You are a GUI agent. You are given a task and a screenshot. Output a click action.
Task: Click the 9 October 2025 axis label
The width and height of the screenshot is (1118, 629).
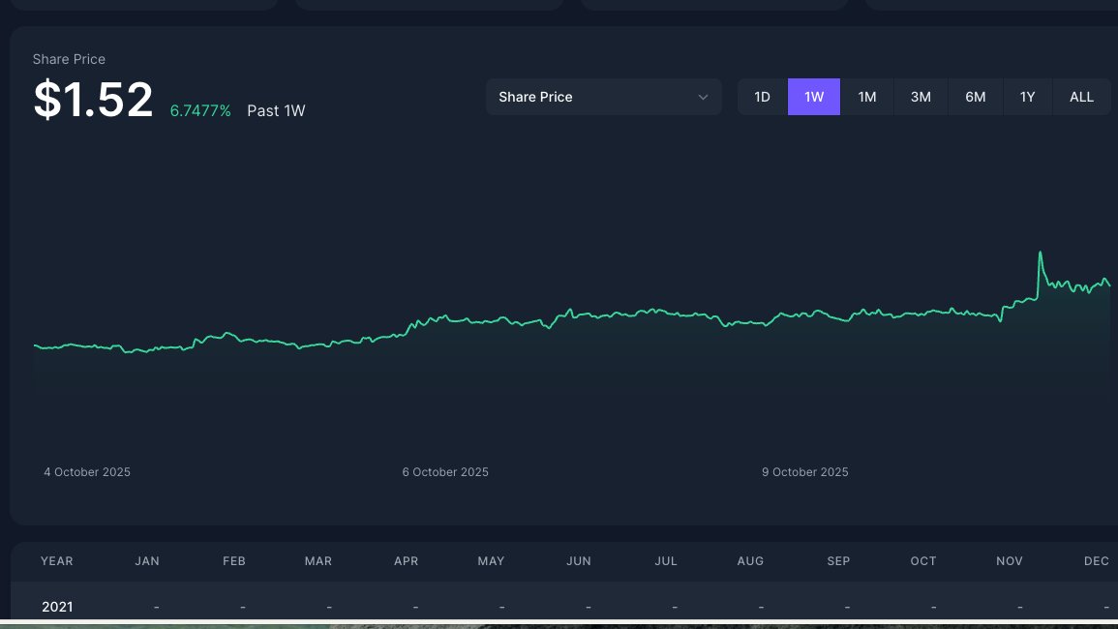[804, 471]
